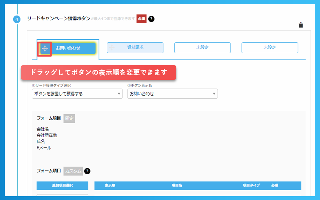The width and height of the screenshot is (320, 200).
Task: Click the drag handle on お問い合わせ button
Action: pos(45,48)
